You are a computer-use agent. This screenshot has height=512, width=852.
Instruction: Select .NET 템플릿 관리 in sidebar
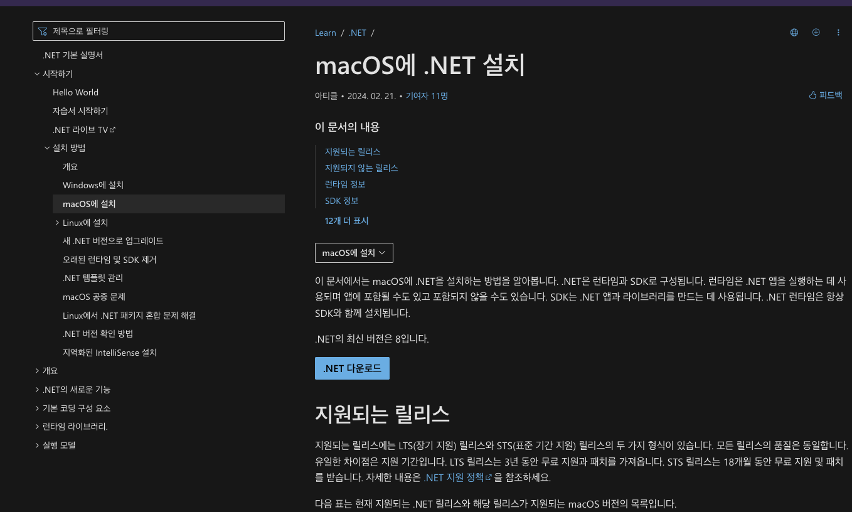93,278
